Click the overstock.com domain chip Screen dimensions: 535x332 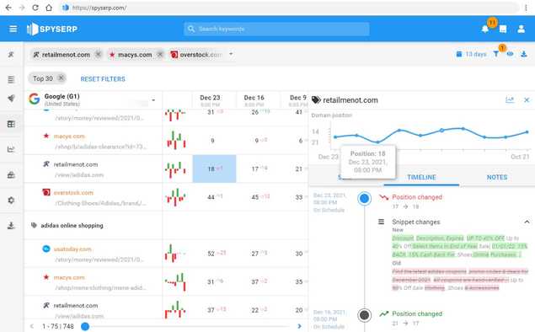pyautogui.click(x=197, y=55)
